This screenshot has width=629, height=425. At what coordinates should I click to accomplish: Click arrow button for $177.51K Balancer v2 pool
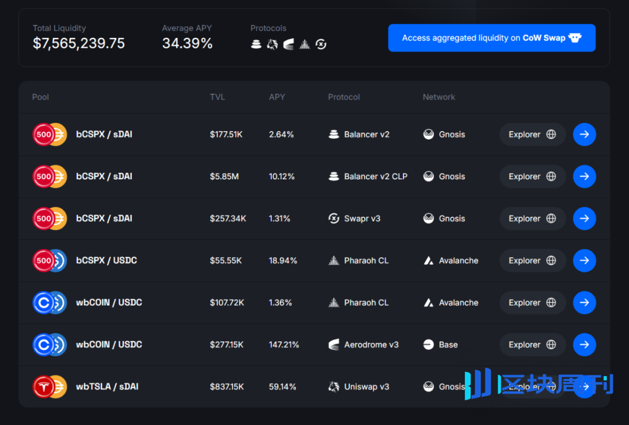click(x=585, y=134)
